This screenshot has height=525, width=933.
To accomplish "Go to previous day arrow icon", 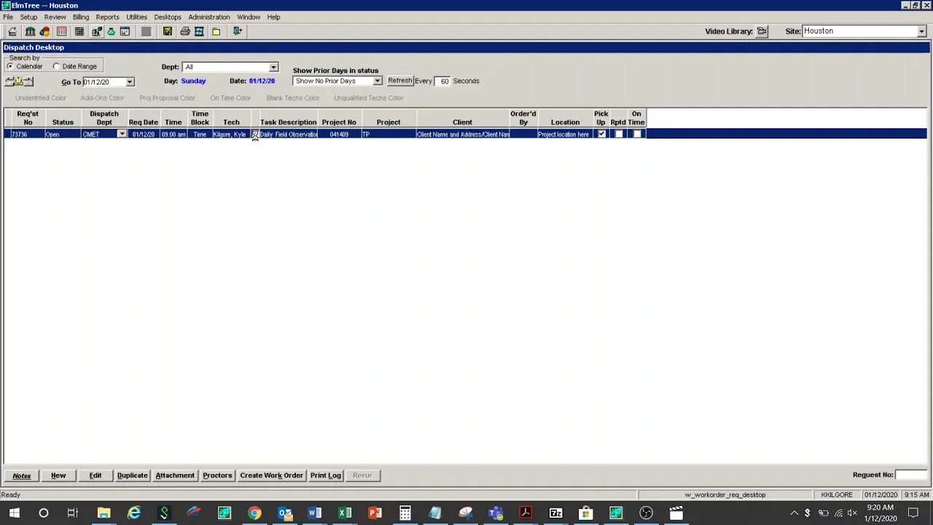I will click(9, 82).
